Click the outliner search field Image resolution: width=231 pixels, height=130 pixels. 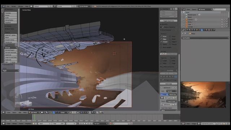point(219,9)
